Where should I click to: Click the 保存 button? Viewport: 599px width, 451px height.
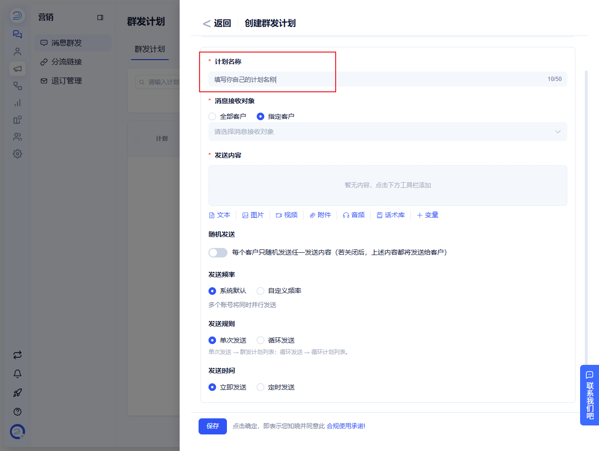click(213, 426)
